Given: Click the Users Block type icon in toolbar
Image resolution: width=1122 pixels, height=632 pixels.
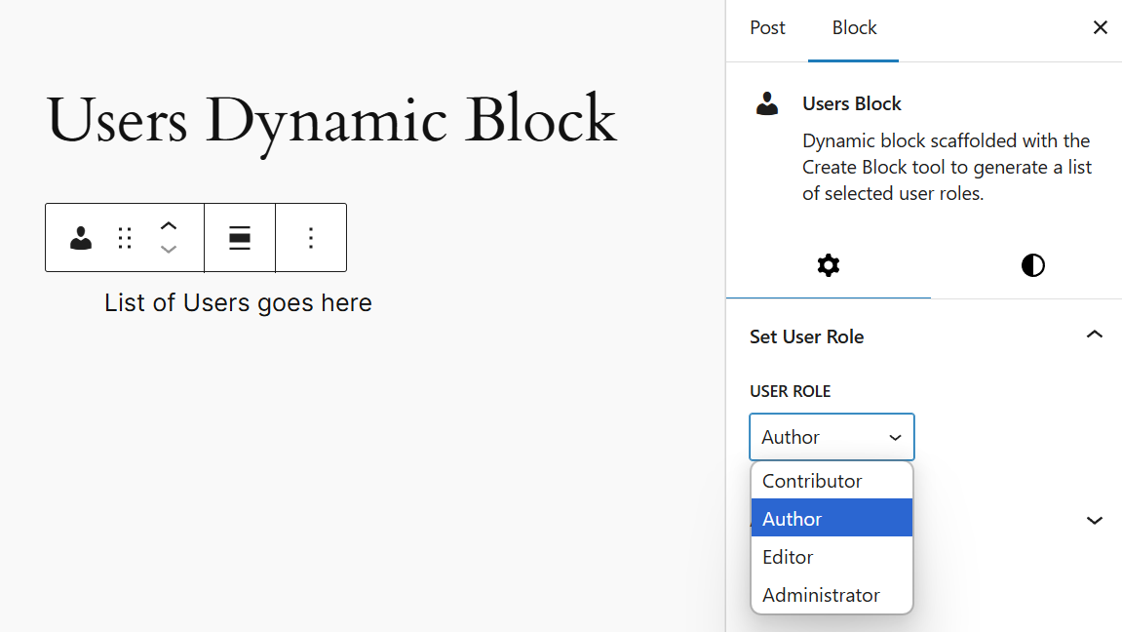Looking at the screenshot, I should click(81, 238).
